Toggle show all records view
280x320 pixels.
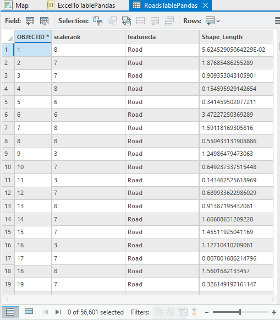[x=10, y=312]
